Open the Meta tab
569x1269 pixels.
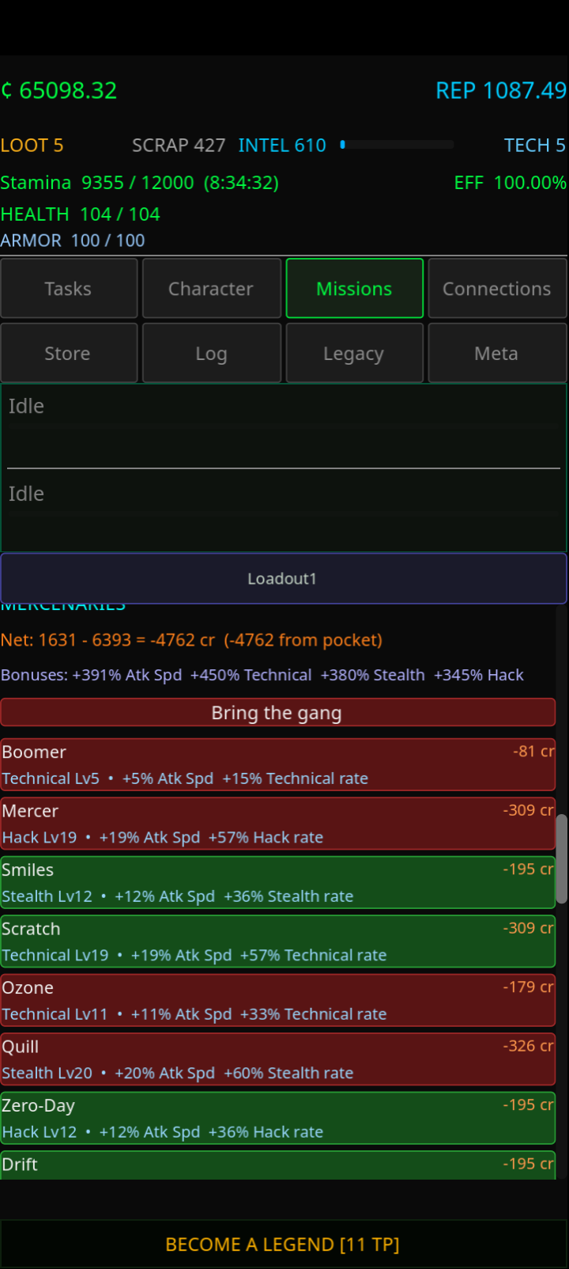pos(497,354)
